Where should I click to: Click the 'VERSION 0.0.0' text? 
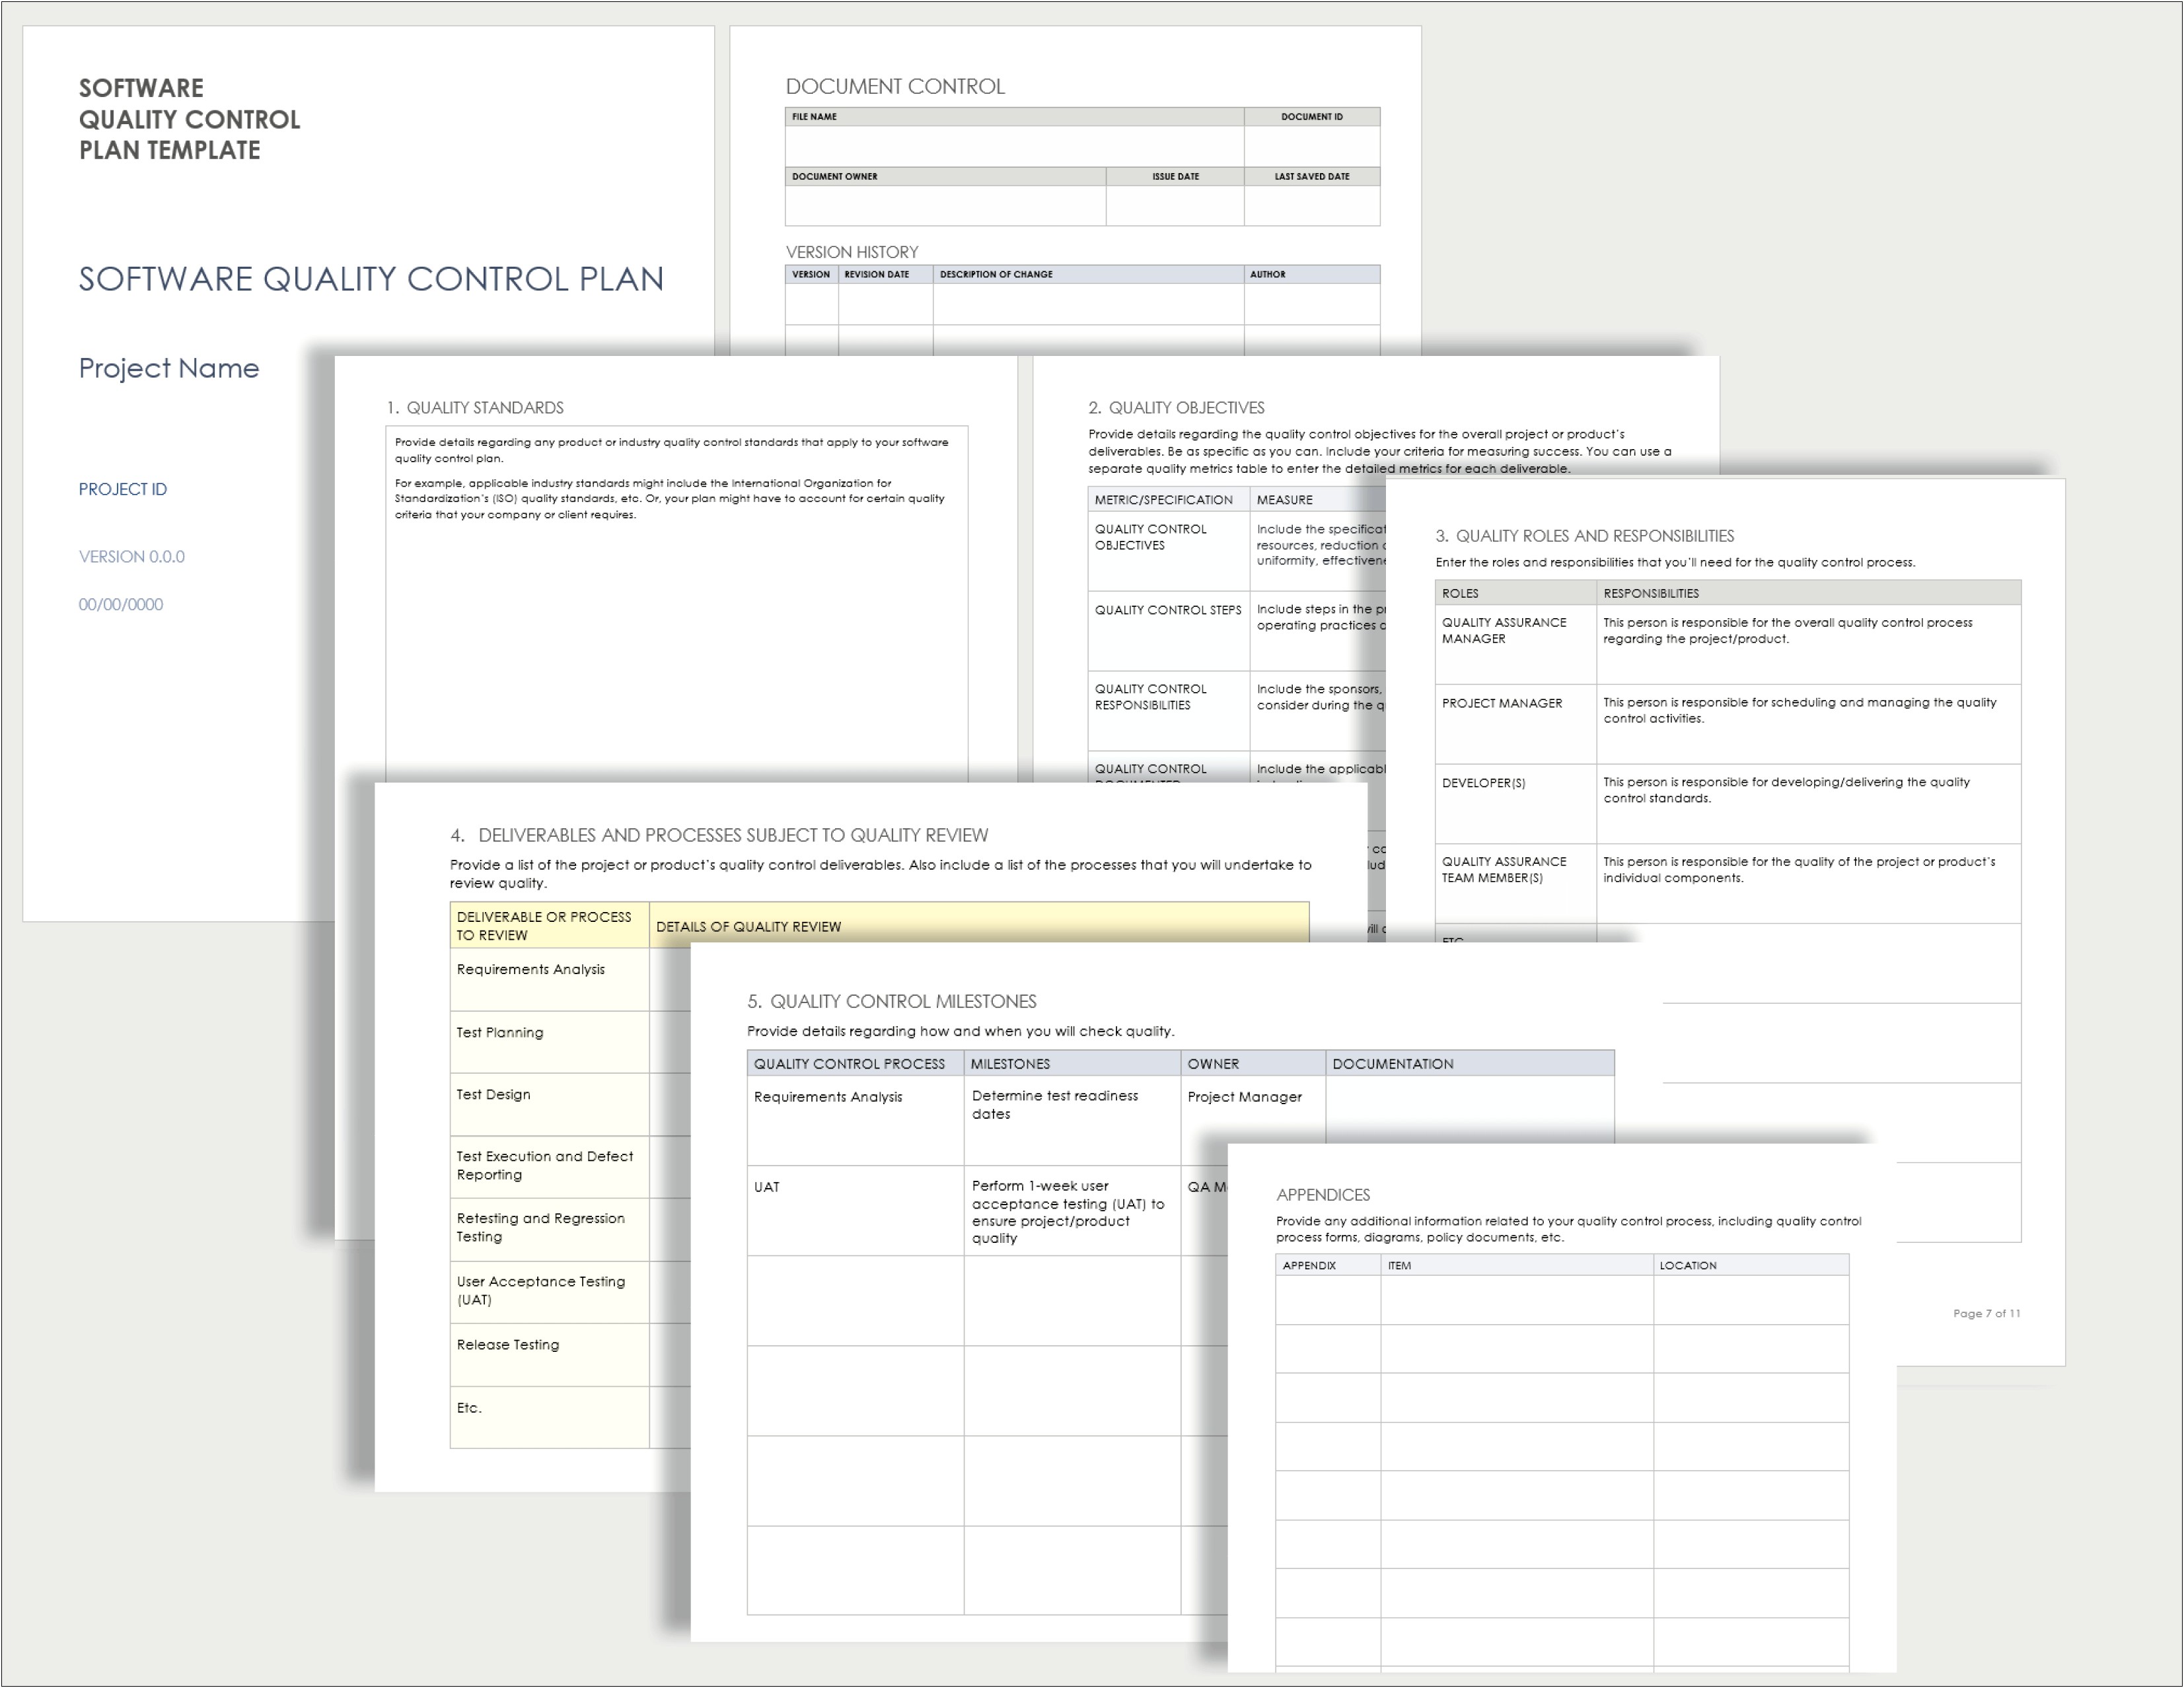131,557
